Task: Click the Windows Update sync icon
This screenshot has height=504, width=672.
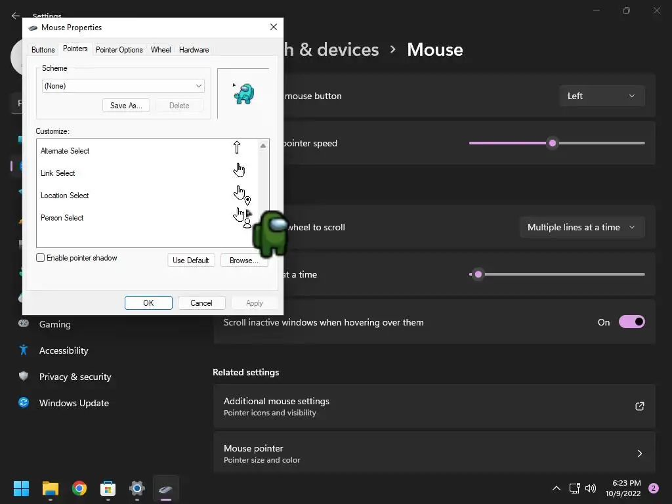Action: point(24,402)
